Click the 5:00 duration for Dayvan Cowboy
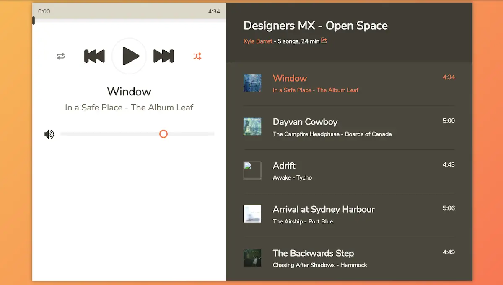Screen dimensions: 503x285 click(x=449, y=121)
